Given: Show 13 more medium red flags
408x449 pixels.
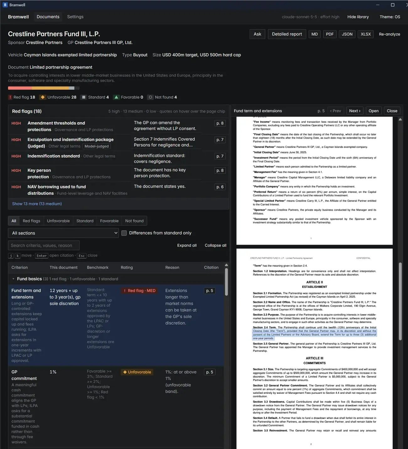Looking at the screenshot, I should (x=37, y=204).
